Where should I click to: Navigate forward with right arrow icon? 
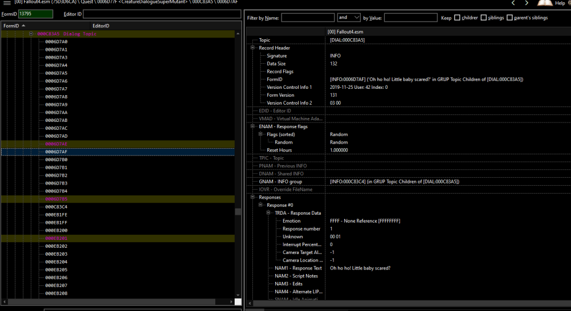click(526, 3)
